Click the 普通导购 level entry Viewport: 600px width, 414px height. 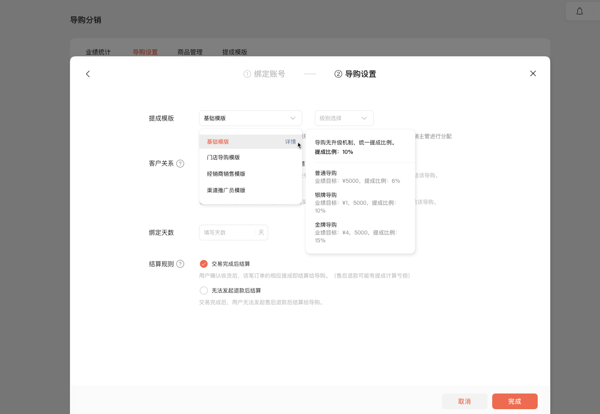(x=357, y=177)
